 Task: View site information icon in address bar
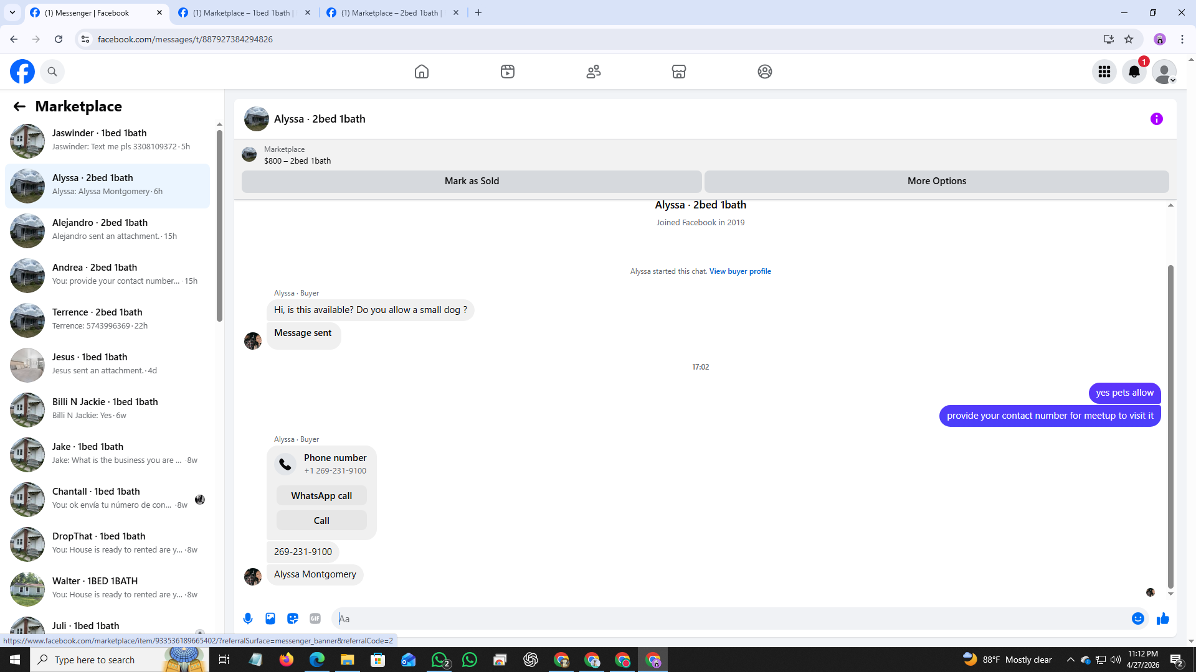85,39
